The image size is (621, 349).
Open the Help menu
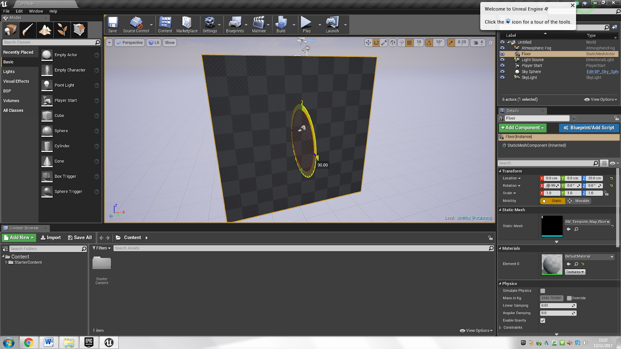pyautogui.click(x=53, y=11)
